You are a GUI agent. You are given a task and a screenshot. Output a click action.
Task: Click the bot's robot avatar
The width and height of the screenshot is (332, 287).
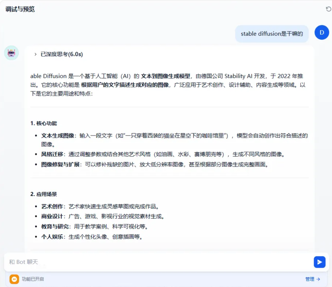pyautogui.click(x=11, y=53)
